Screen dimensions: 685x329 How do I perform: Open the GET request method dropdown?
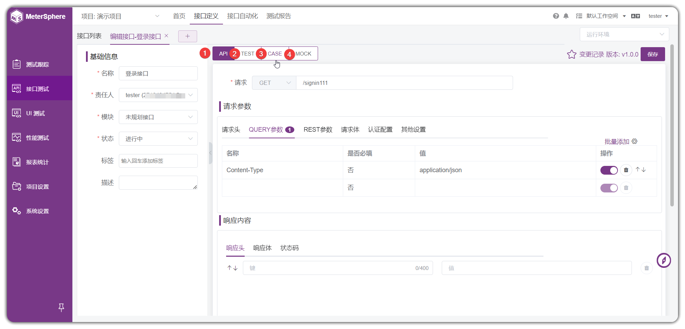[274, 83]
